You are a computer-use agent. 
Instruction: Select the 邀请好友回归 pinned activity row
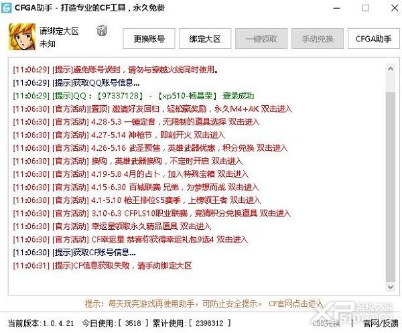pos(153,109)
